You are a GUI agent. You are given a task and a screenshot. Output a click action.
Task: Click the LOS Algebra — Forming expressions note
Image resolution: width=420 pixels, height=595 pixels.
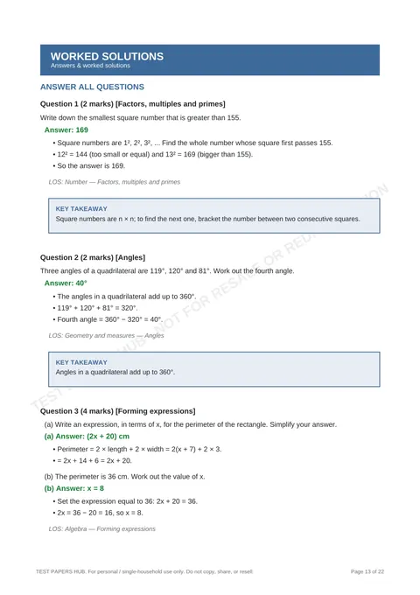tap(102, 529)
